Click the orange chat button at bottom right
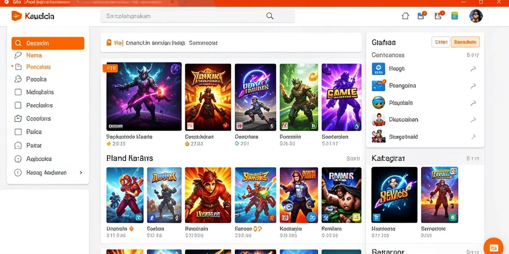Viewport: 509px width, 254px height. (493, 248)
